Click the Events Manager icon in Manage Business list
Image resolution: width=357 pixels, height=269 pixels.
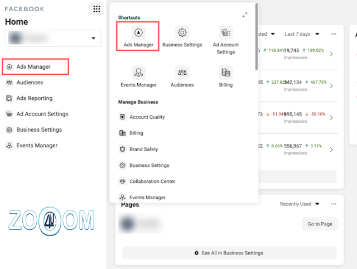pyautogui.click(x=123, y=197)
